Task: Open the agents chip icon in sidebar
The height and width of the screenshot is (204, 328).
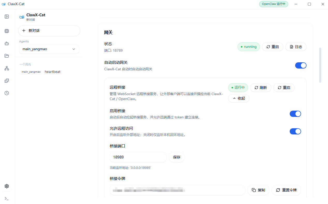Action: (6, 31)
